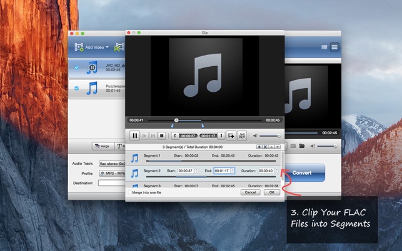The height and width of the screenshot is (251, 402).
Task: Click the Merge button
Action: point(101,146)
